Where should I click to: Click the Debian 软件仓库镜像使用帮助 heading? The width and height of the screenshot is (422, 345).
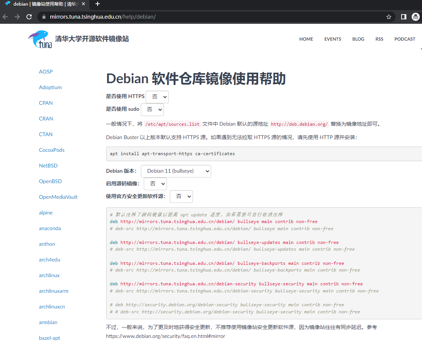pos(196,78)
